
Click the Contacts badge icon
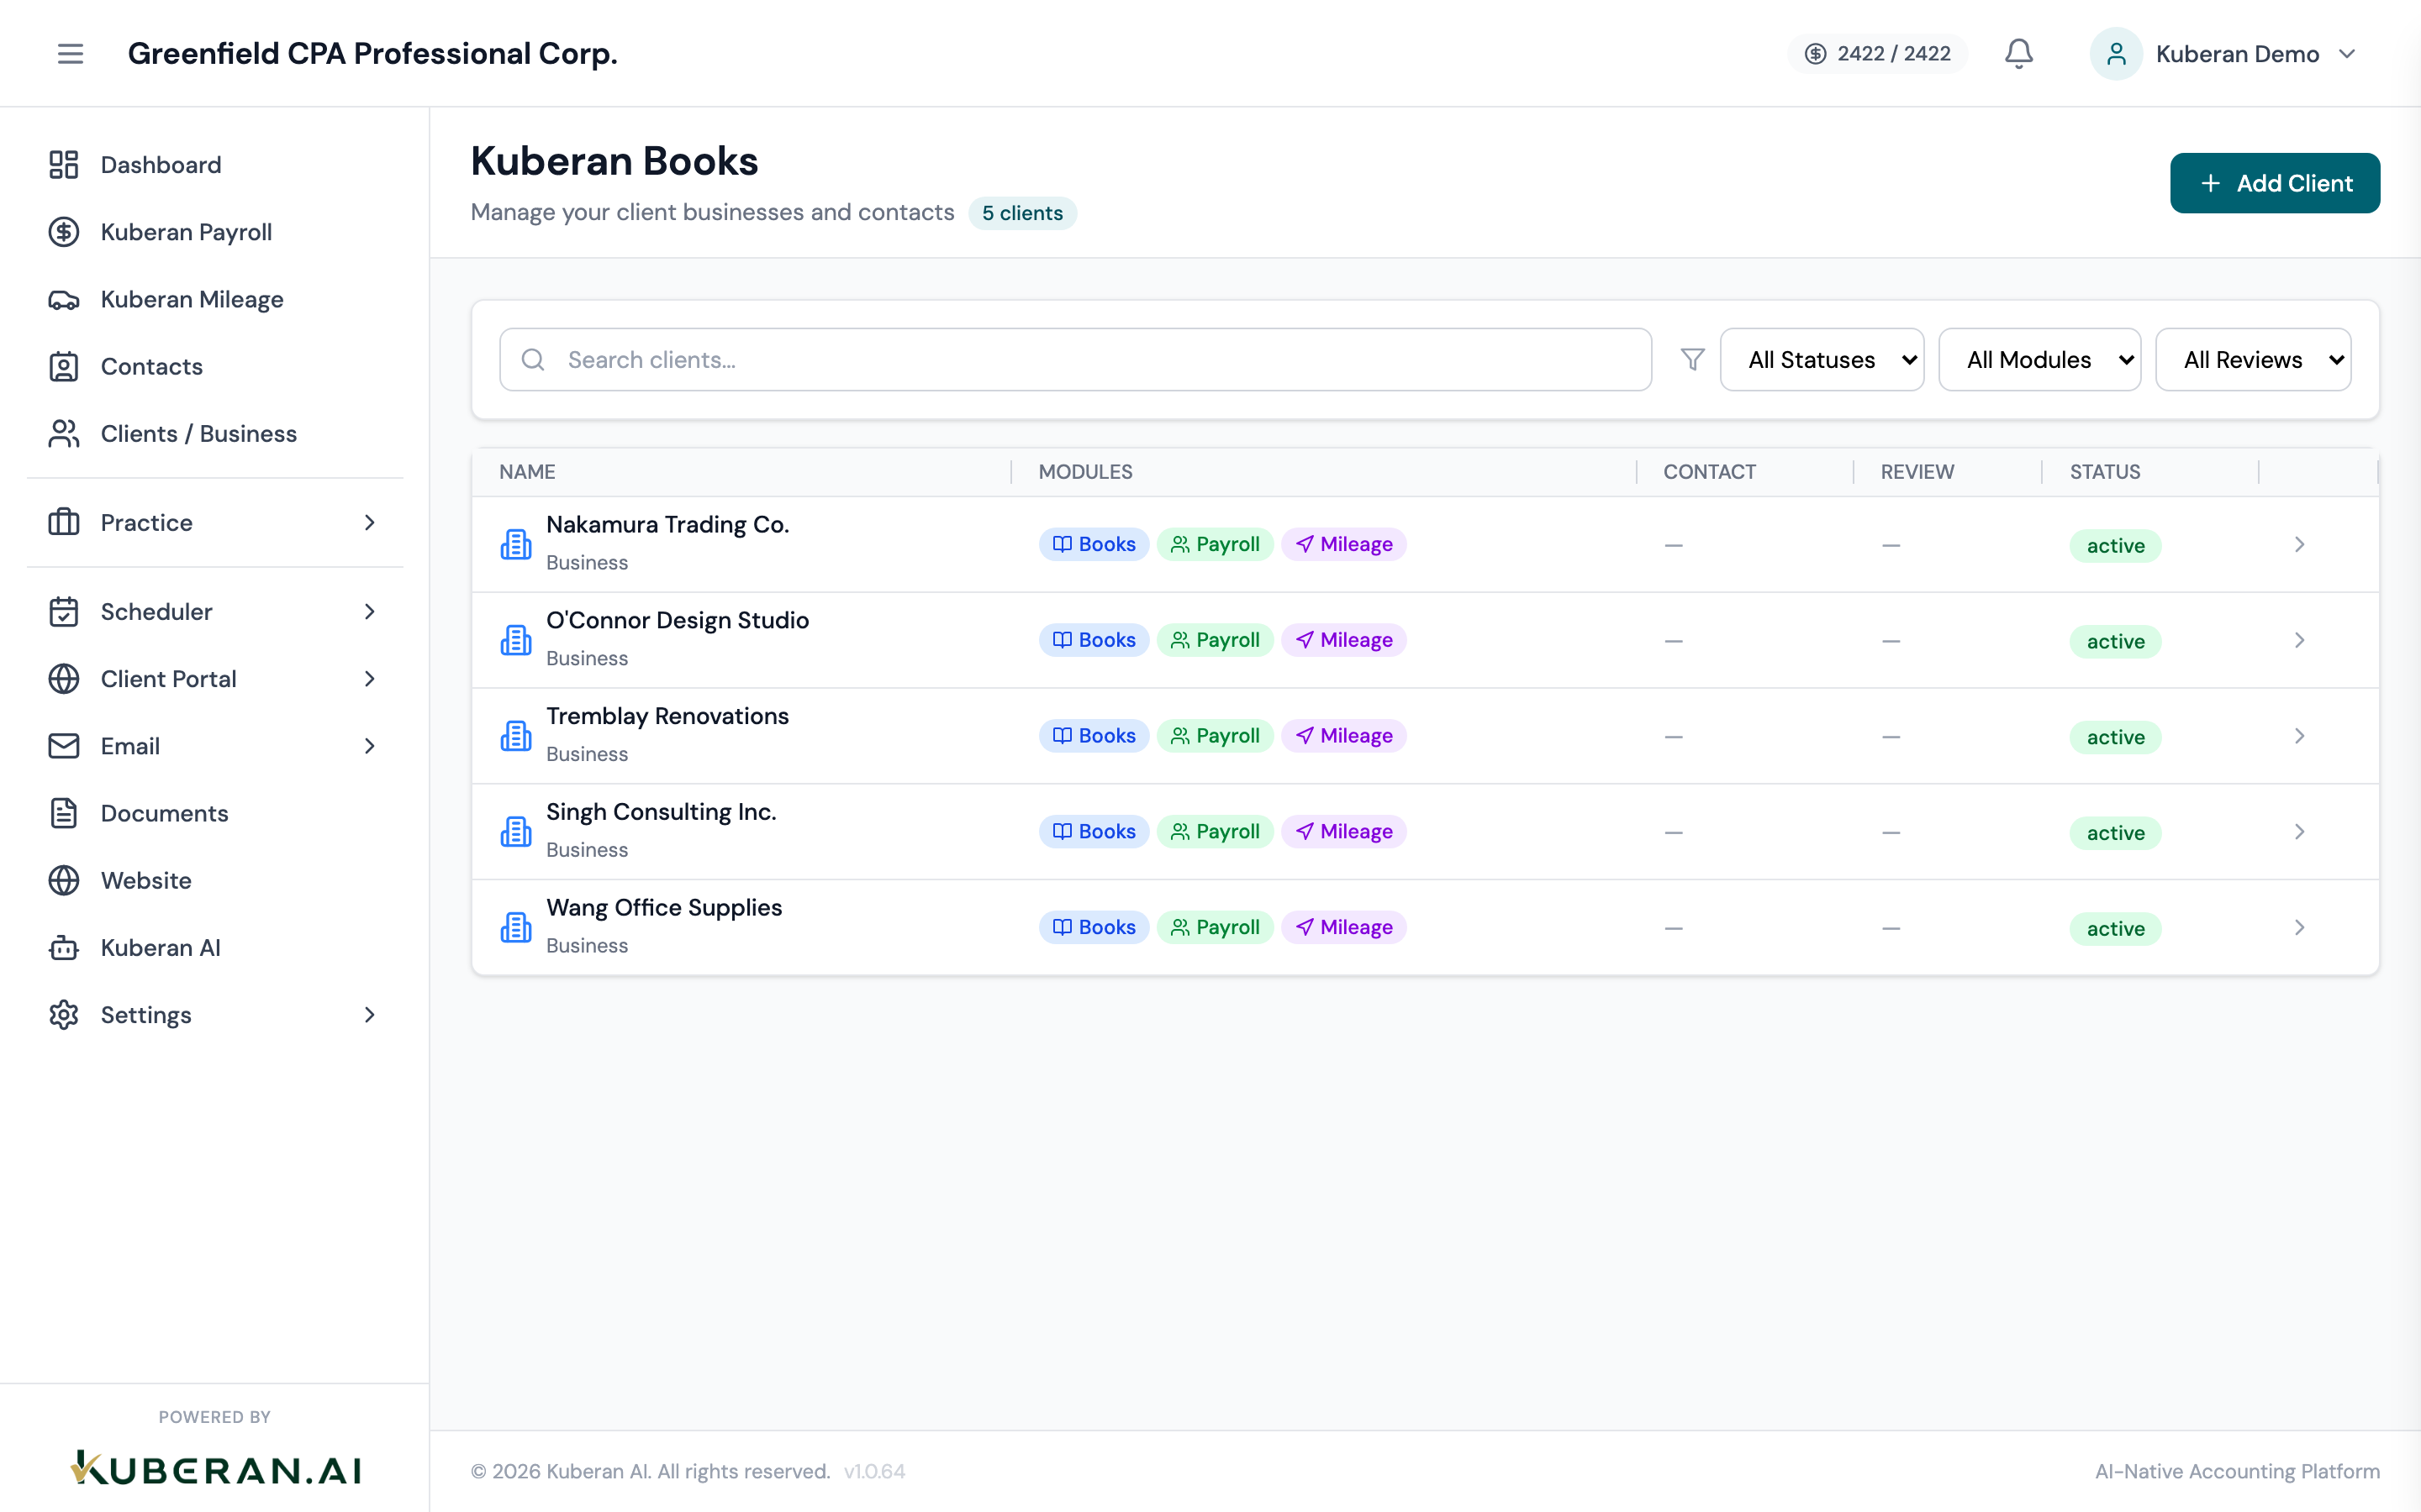[x=64, y=366]
